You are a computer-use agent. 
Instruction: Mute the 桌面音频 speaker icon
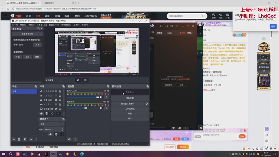click(101, 108)
